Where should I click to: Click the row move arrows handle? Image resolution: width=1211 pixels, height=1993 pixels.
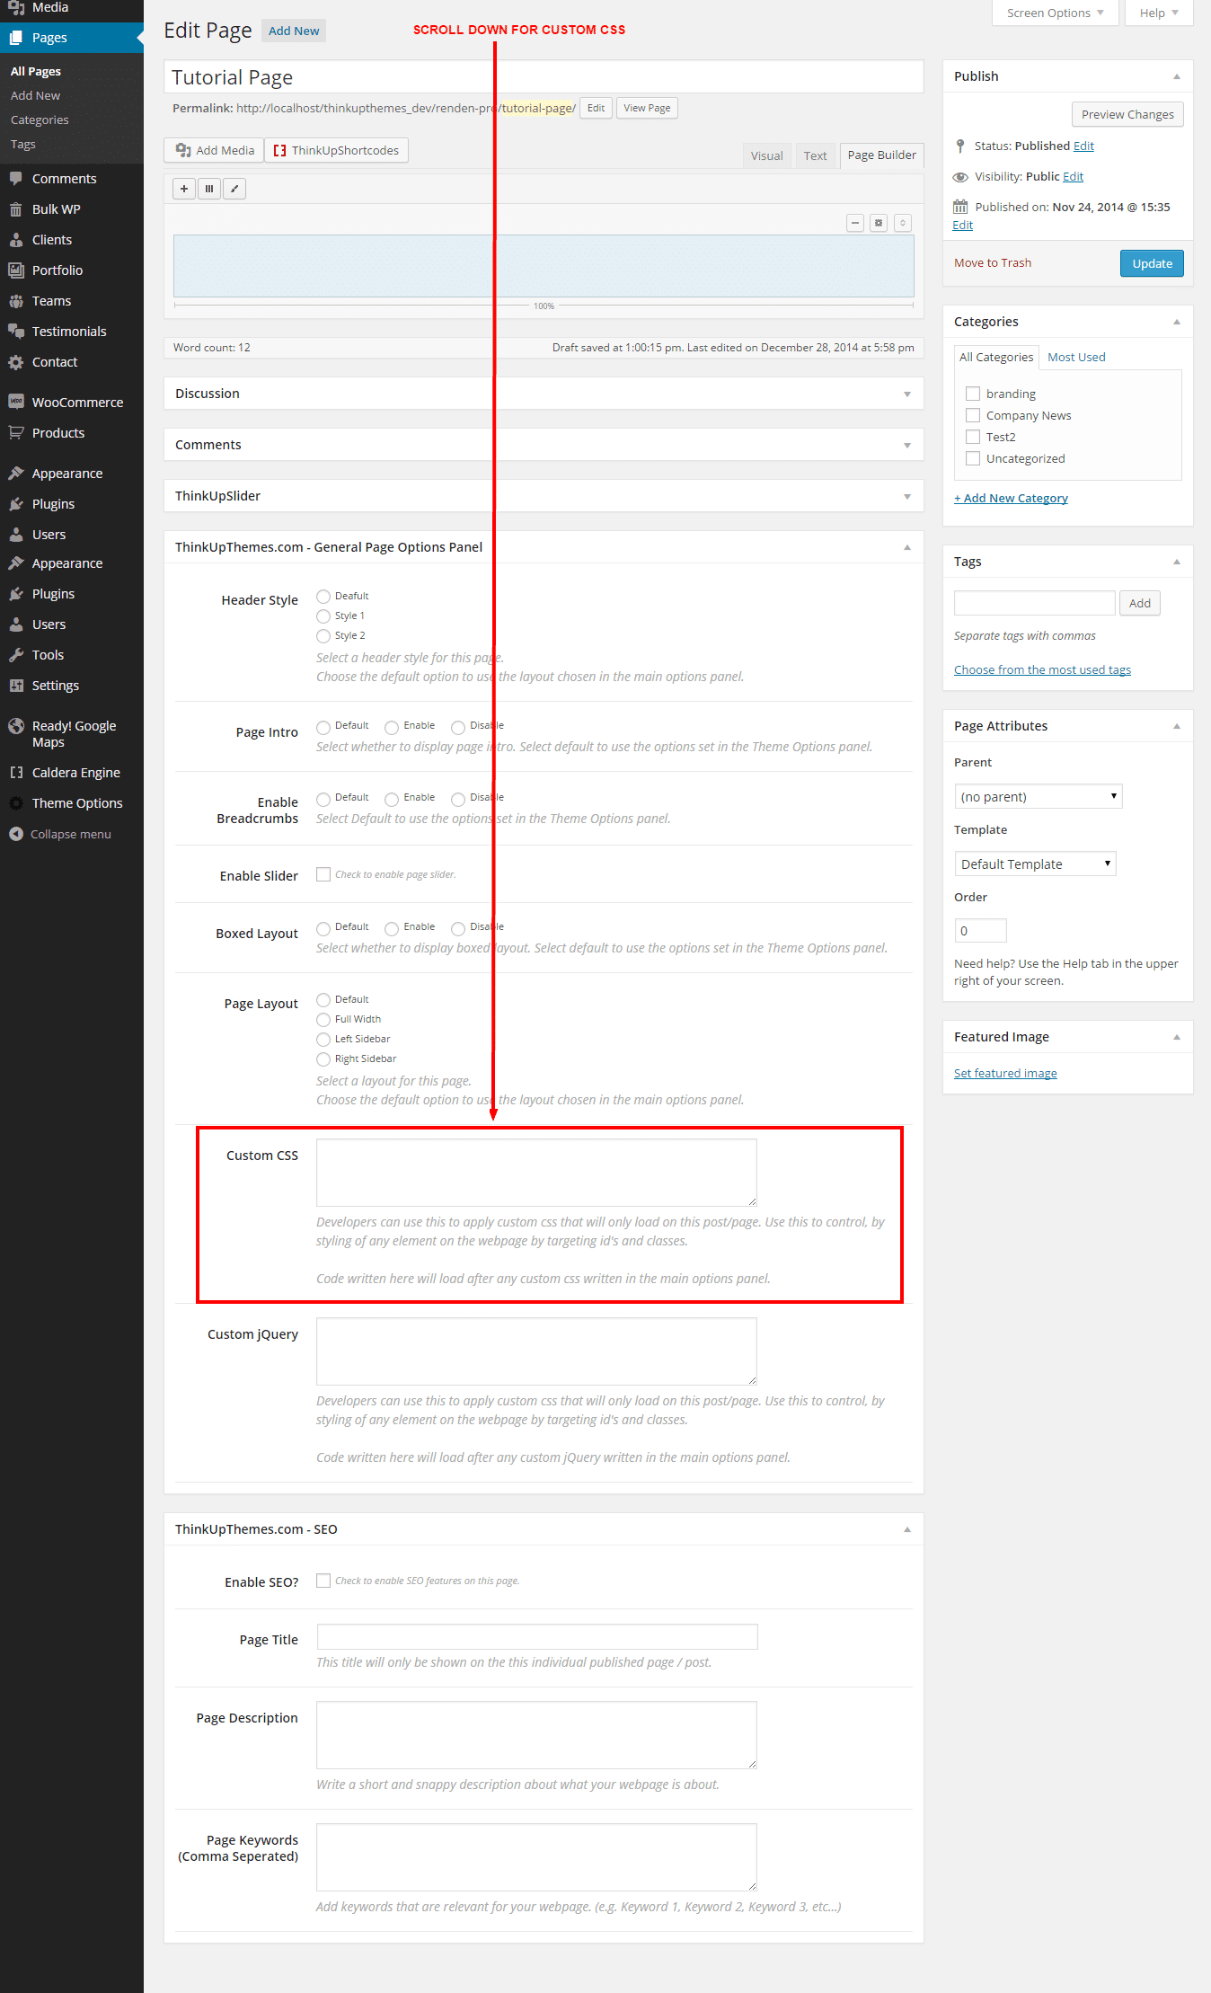903,223
